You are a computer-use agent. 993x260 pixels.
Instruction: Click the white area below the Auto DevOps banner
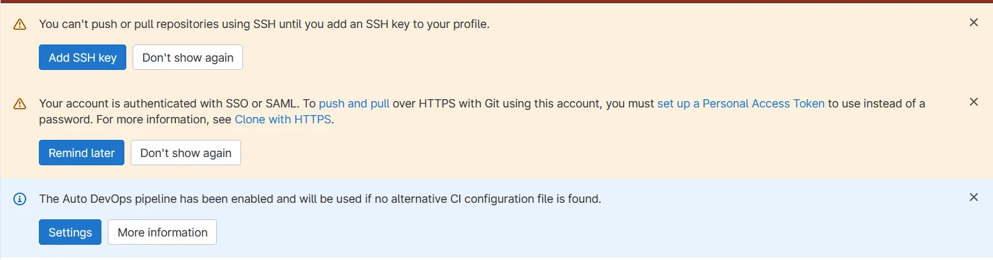496,258
